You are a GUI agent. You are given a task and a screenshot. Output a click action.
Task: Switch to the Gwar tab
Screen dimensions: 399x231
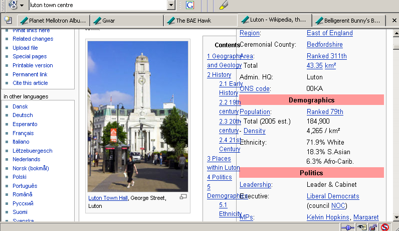[x=126, y=21]
